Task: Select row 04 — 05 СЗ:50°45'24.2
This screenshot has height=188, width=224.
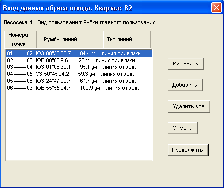Action: point(79,74)
